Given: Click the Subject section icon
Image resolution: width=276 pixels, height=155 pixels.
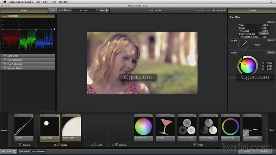Looking at the screenshot, I should 20,145.
